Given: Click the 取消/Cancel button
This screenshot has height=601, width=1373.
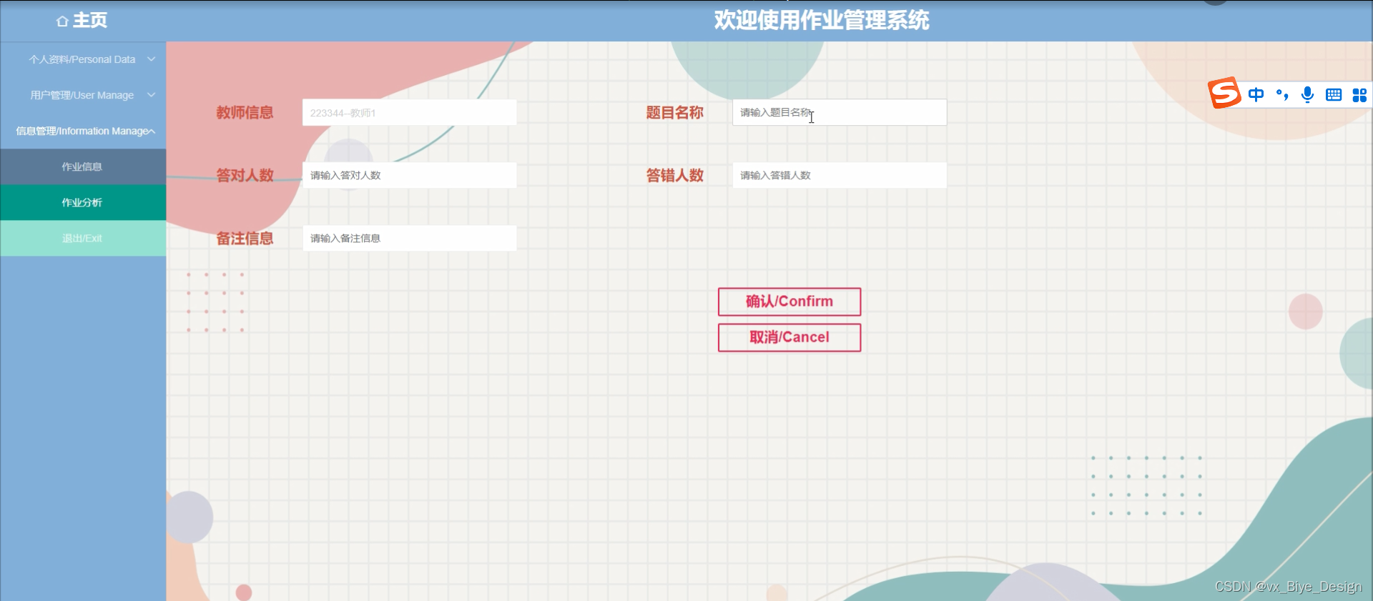Looking at the screenshot, I should click(x=789, y=337).
